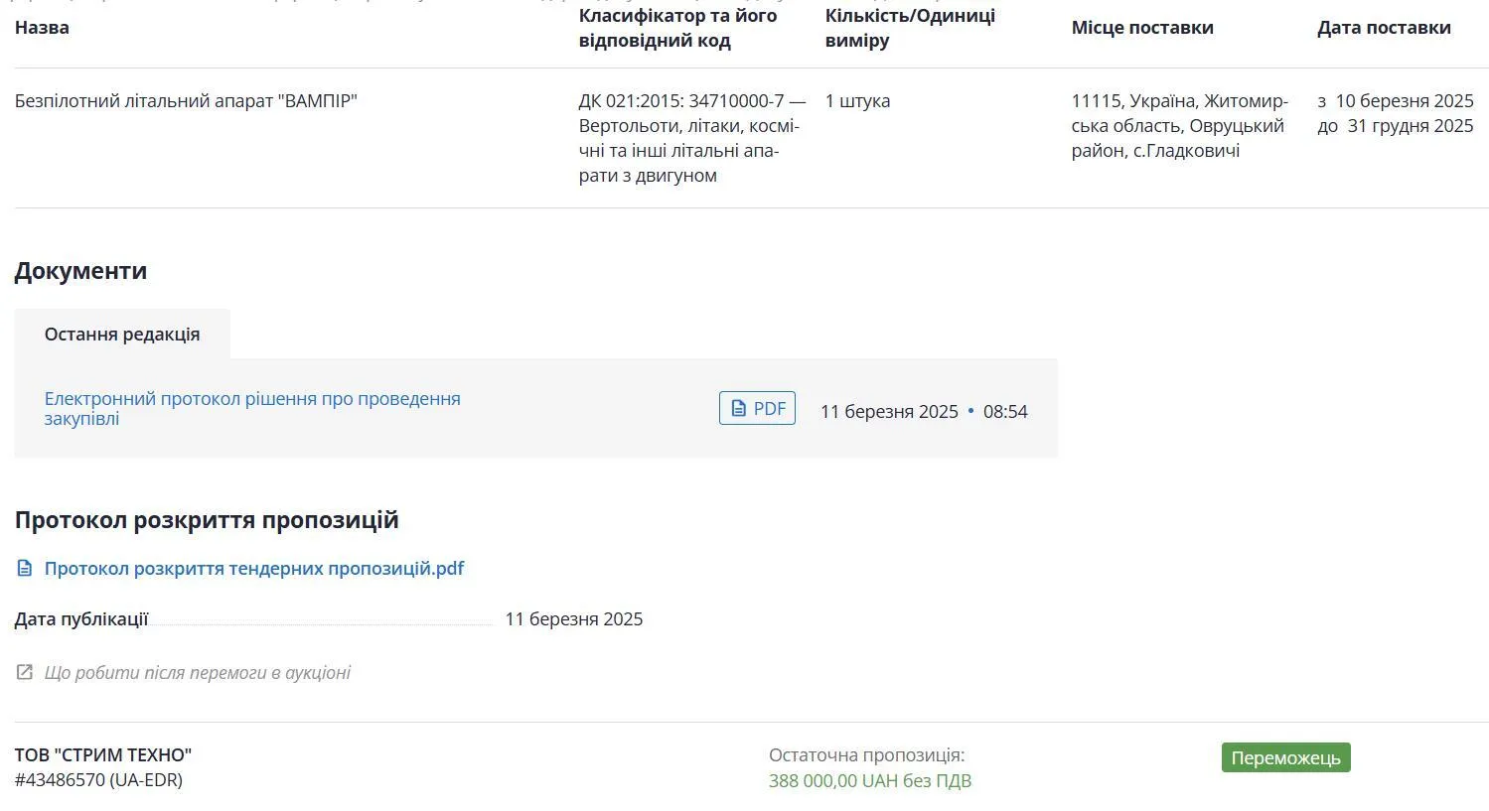Click the Класифікатор та його відповідний код header
Screen dimensions: 1489x811
[678, 28]
